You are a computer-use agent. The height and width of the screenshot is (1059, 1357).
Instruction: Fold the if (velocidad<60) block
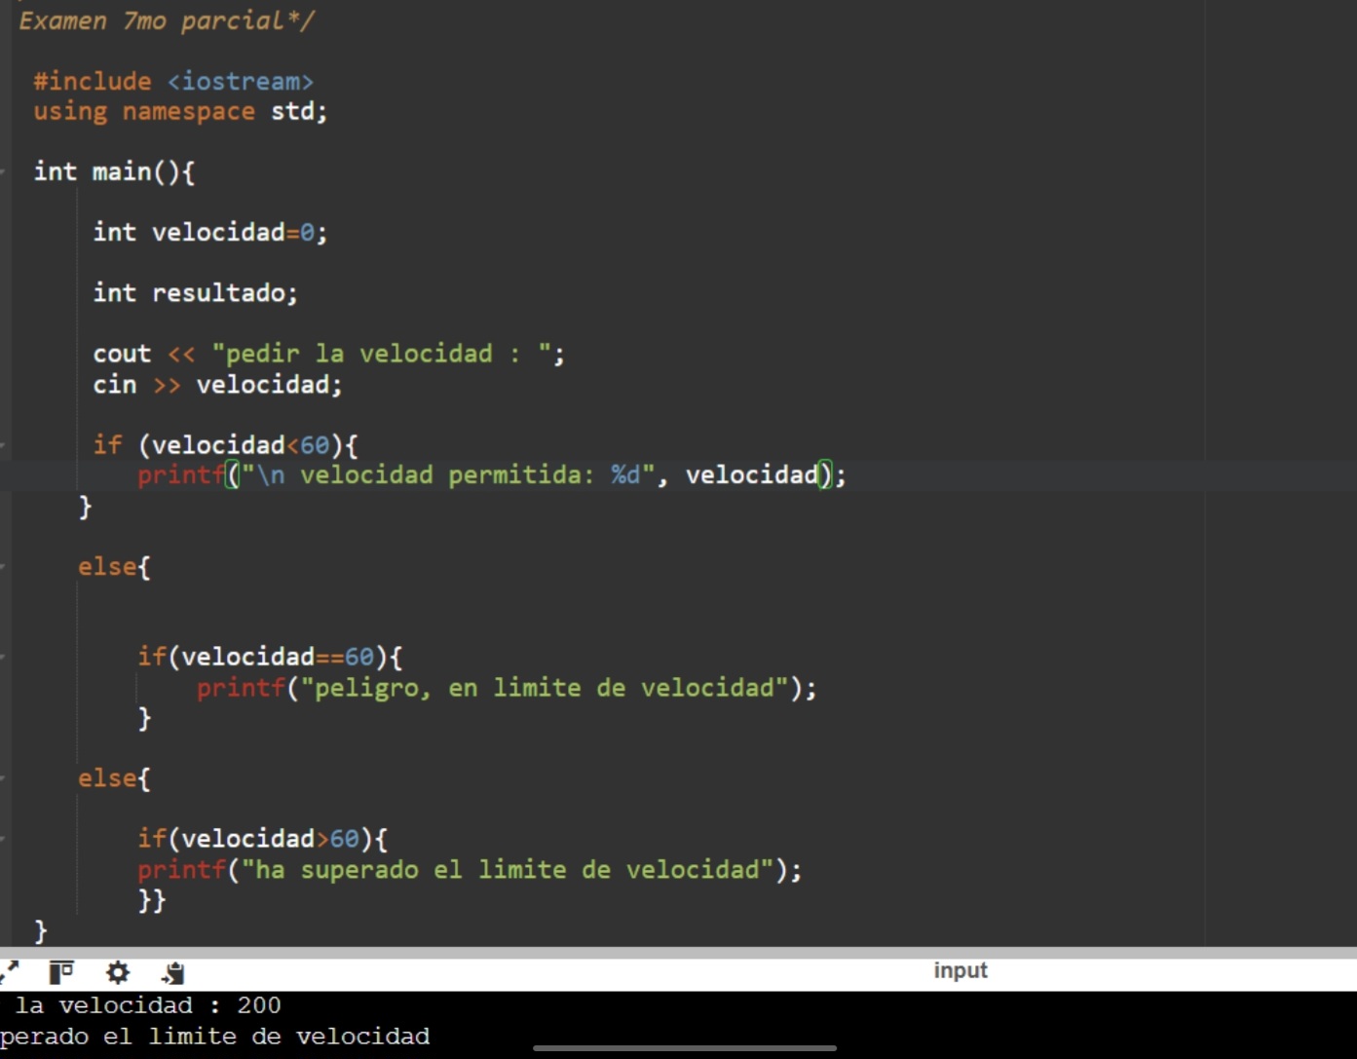point(4,445)
